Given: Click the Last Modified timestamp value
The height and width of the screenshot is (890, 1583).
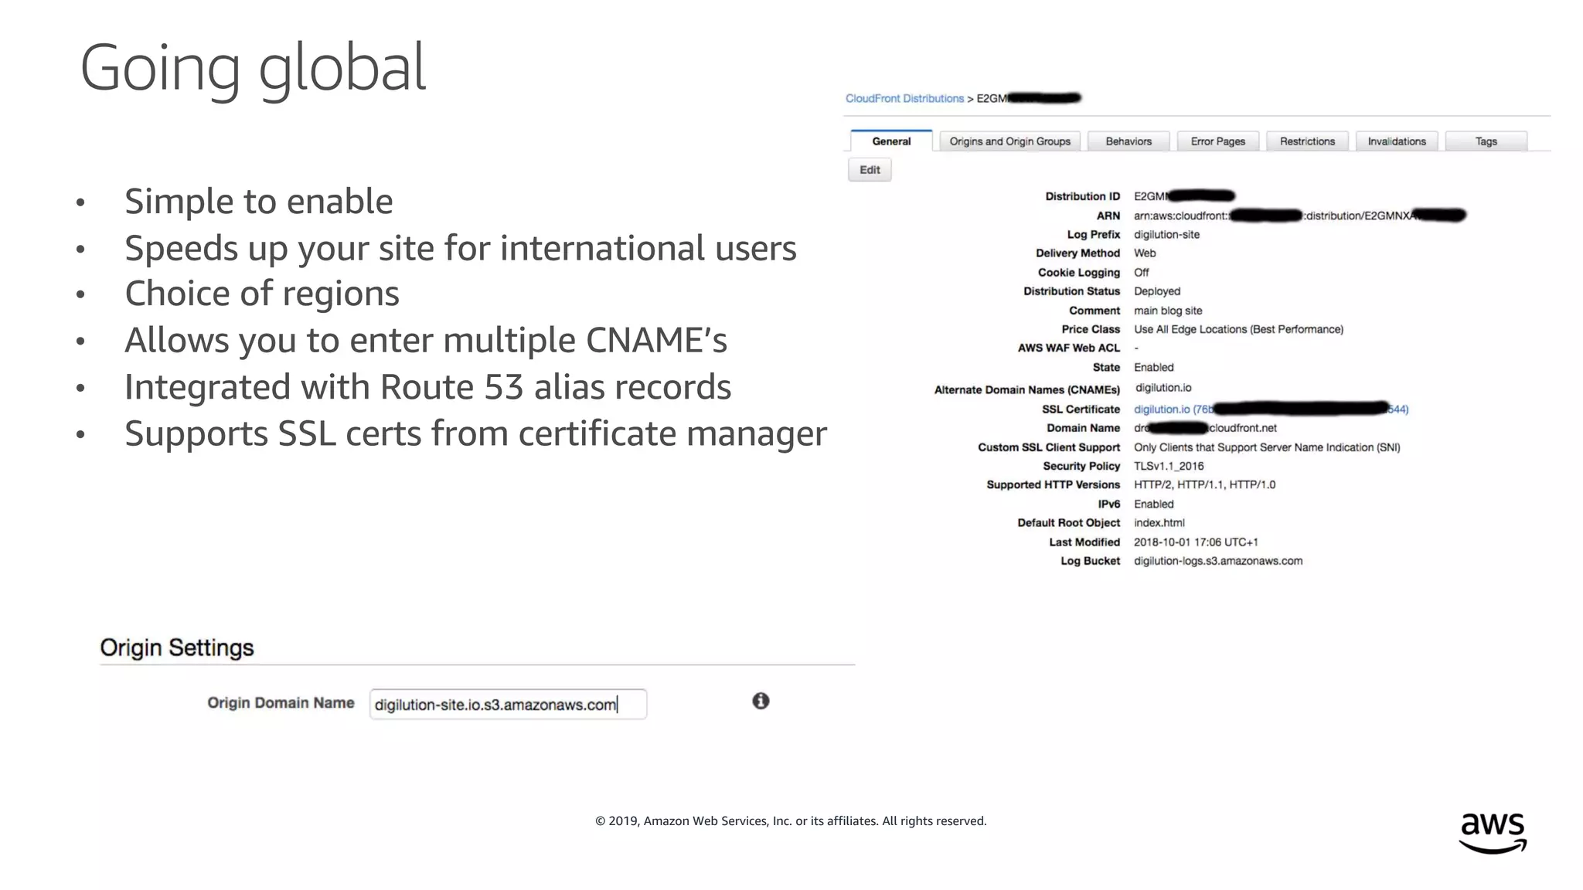Looking at the screenshot, I should (x=1196, y=542).
